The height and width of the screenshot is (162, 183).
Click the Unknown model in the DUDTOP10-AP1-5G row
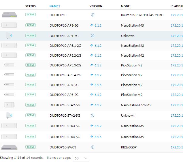pos(128,36)
